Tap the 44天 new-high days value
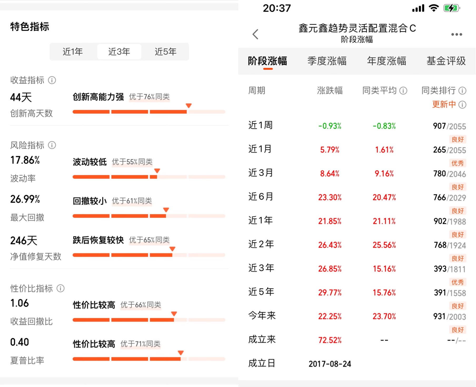This screenshot has width=476, height=387. [x=21, y=98]
